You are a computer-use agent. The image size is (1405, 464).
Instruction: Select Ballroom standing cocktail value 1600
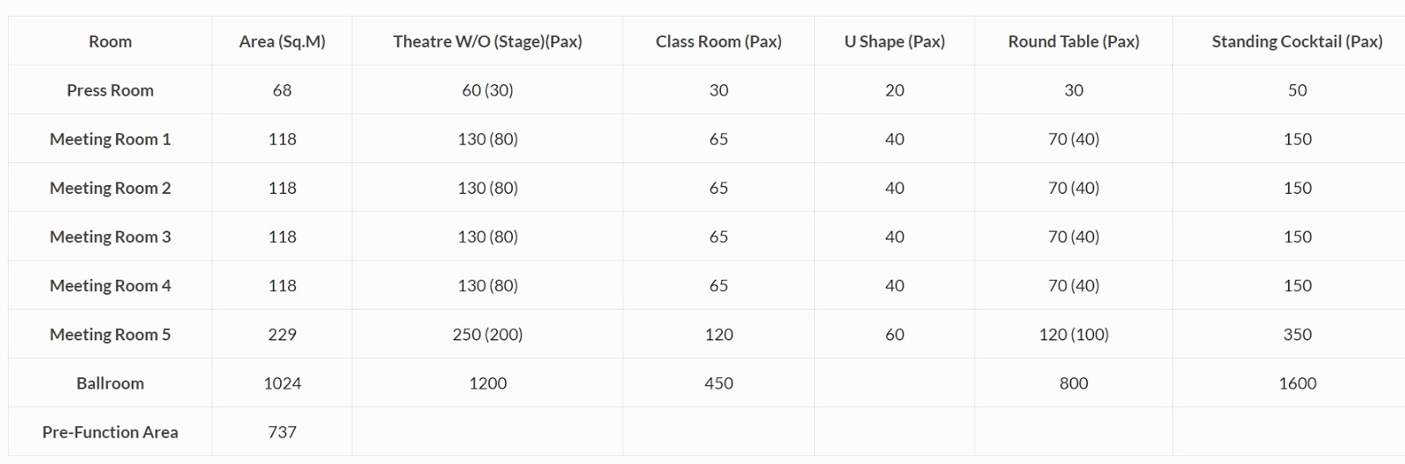click(x=1297, y=383)
